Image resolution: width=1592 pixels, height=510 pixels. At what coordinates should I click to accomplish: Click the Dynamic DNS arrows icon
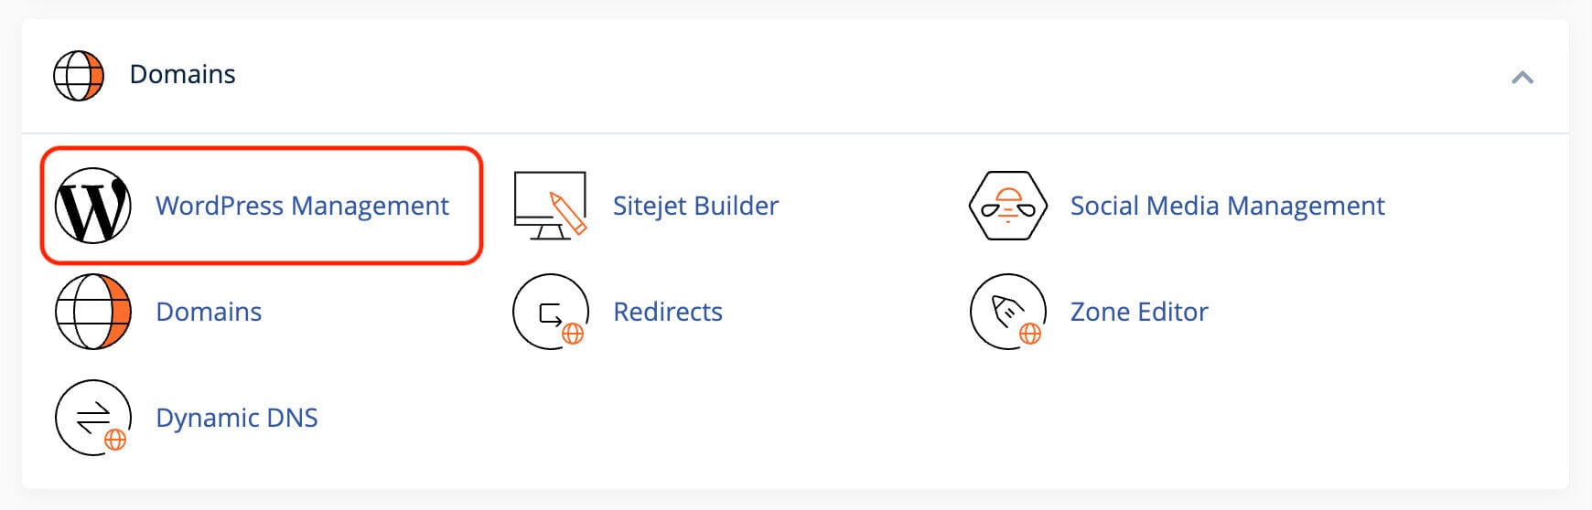92,418
